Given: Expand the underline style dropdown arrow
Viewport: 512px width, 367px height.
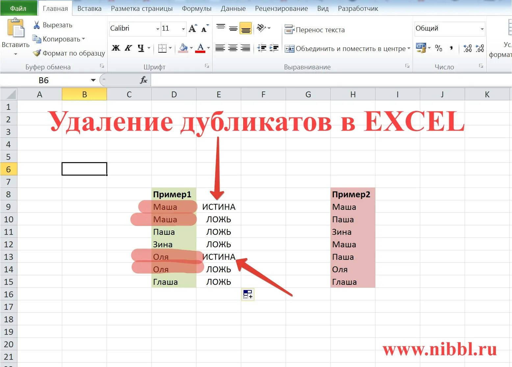Looking at the screenshot, I should [x=149, y=48].
